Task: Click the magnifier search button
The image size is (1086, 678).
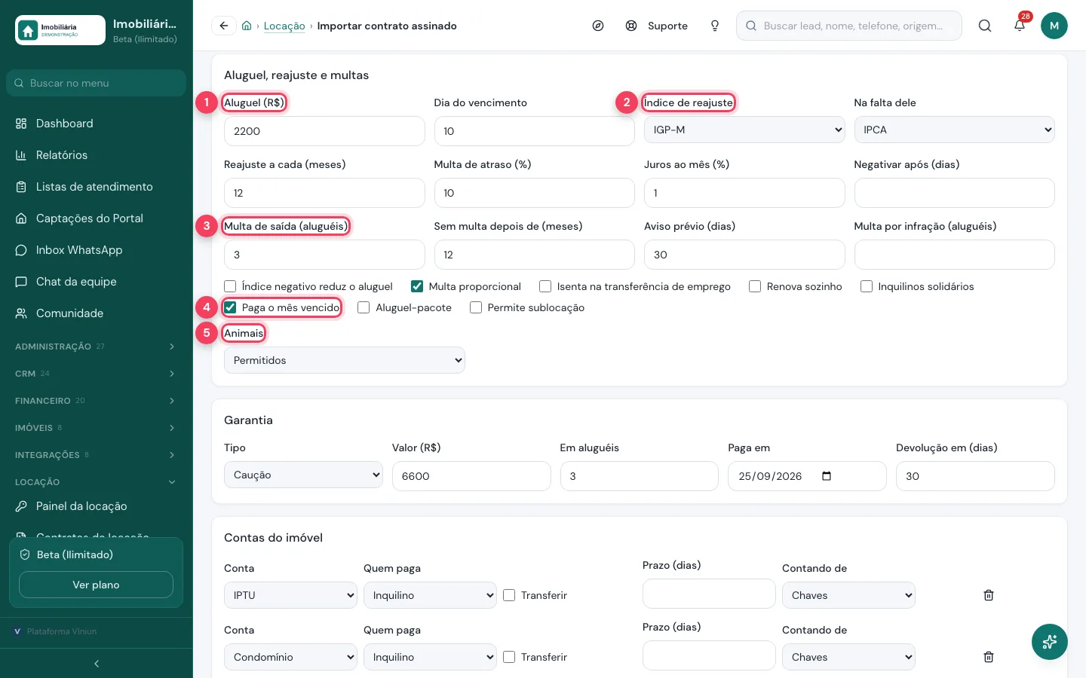Action: tap(985, 26)
